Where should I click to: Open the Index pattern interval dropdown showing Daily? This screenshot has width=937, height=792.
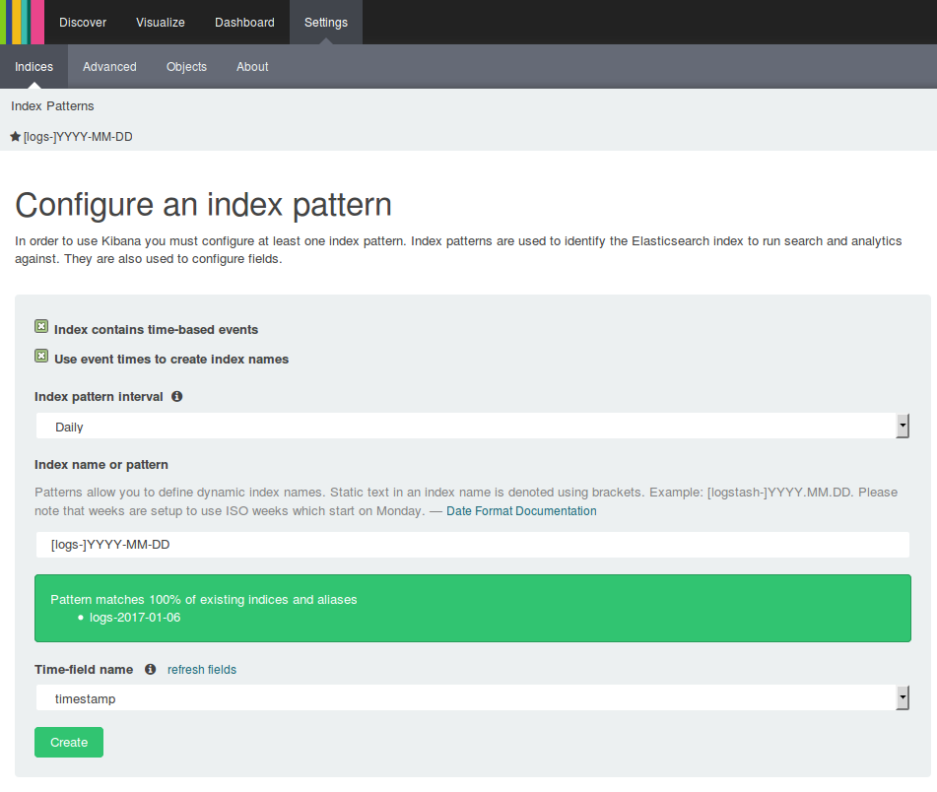coord(473,427)
